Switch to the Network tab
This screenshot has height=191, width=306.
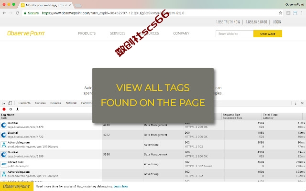pos(71,103)
